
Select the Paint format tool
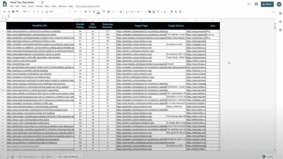tap(17, 12)
